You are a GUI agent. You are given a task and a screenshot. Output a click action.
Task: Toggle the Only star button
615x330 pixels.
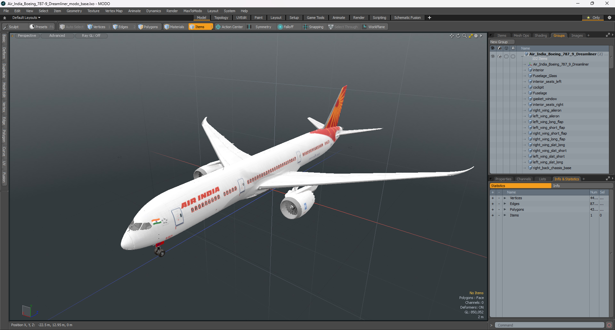pyautogui.click(x=593, y=18)
